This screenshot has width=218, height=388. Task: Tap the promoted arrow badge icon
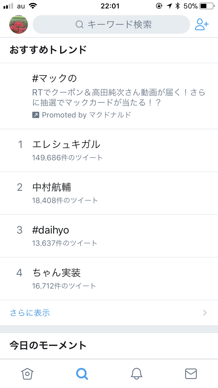point(35,115)
